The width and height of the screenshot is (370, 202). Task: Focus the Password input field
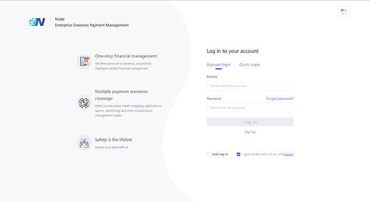tap(250, 107)
